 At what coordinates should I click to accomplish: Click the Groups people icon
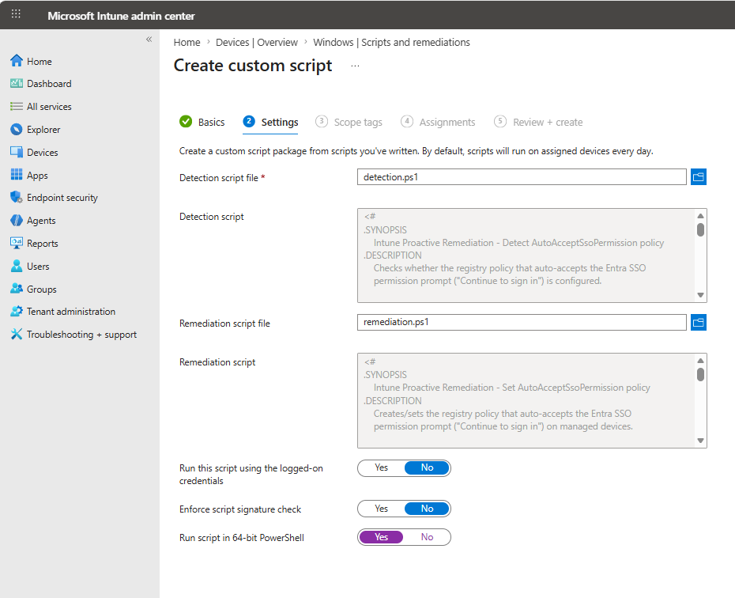click(17, 289)
